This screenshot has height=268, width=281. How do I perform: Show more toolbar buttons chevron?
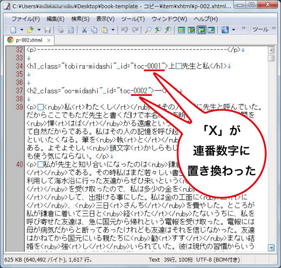pos(243,28)
